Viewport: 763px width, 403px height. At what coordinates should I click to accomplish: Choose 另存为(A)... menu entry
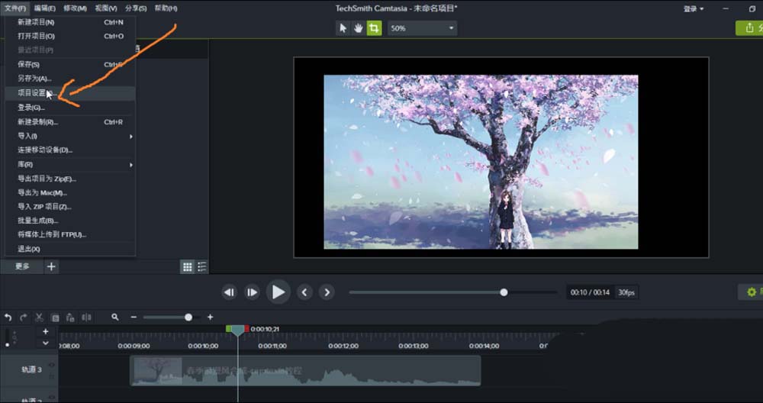pos(70,79)
